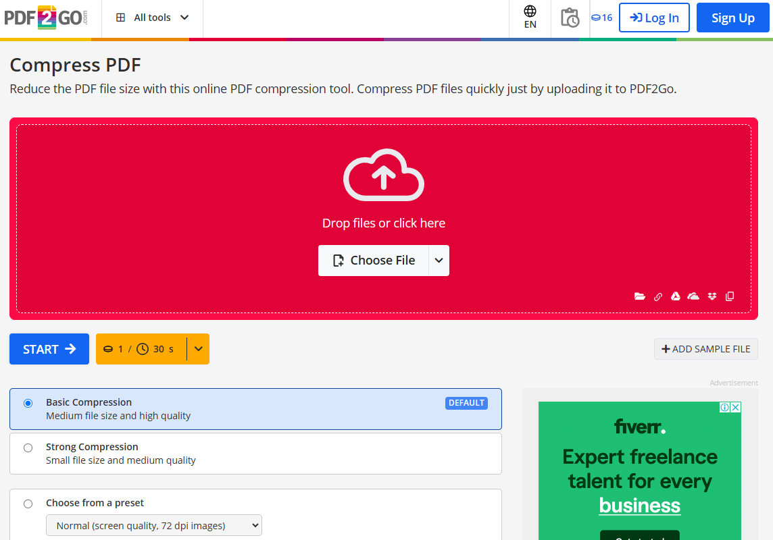Select the Choose from a preset option
This screenshot has width=773, height=540.
coord(28,504)
